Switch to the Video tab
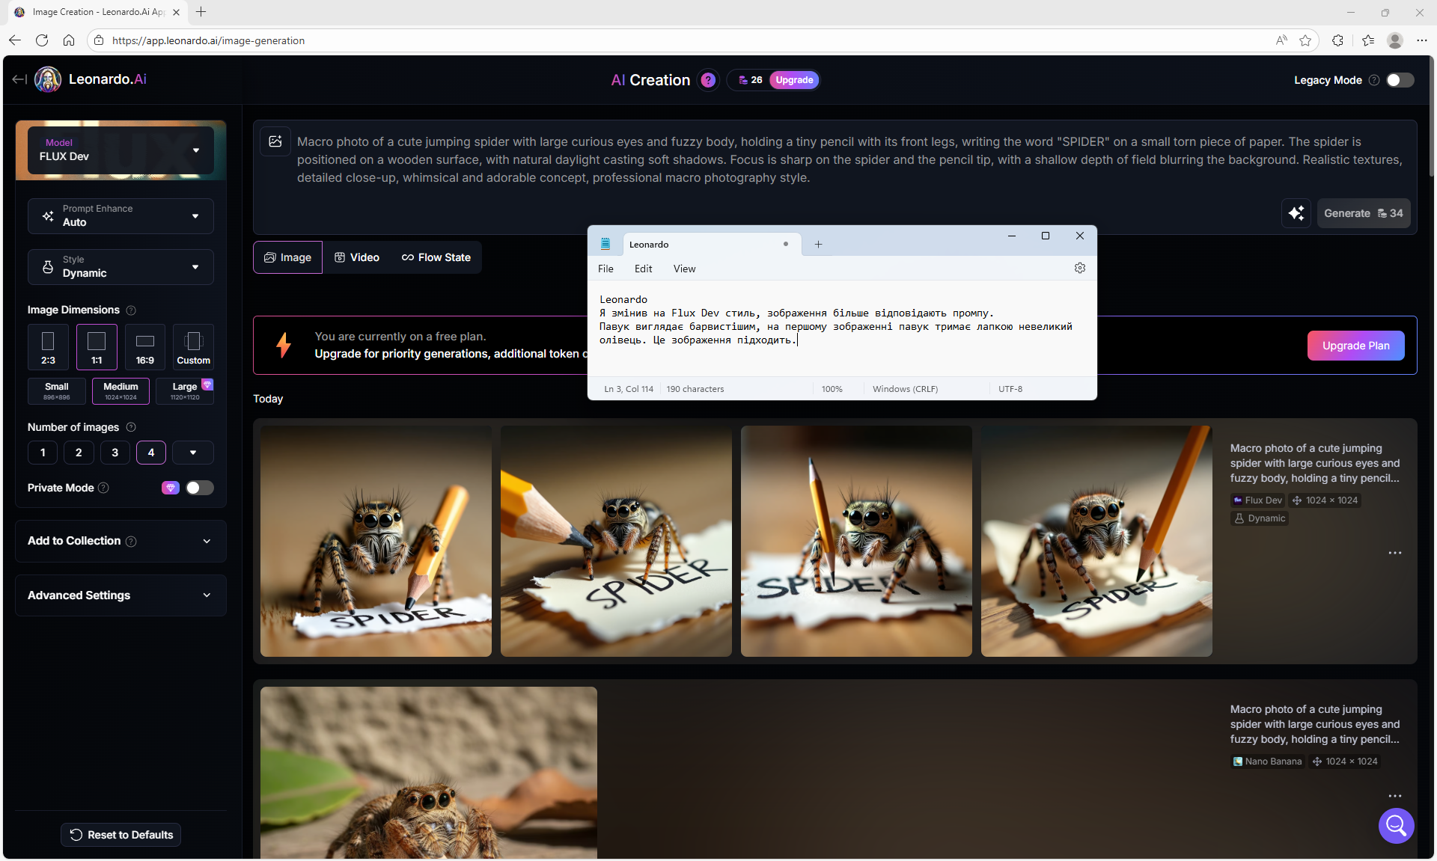This screenshot has height=861, width=1437. point(357,257)
